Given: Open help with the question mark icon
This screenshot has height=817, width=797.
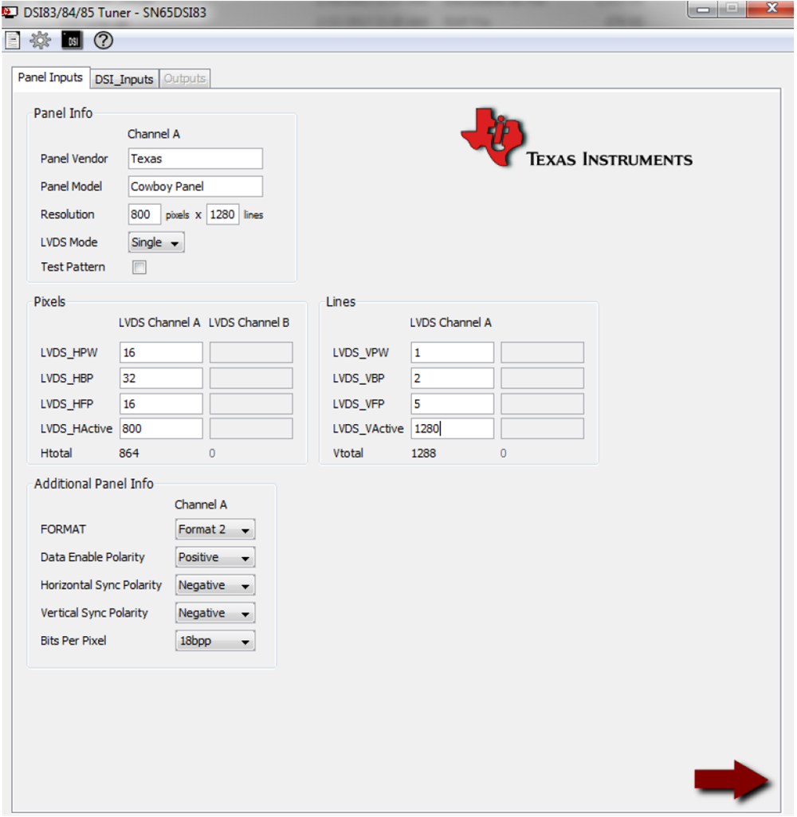Looking at the screenshot, I should (x=104, y=41).
